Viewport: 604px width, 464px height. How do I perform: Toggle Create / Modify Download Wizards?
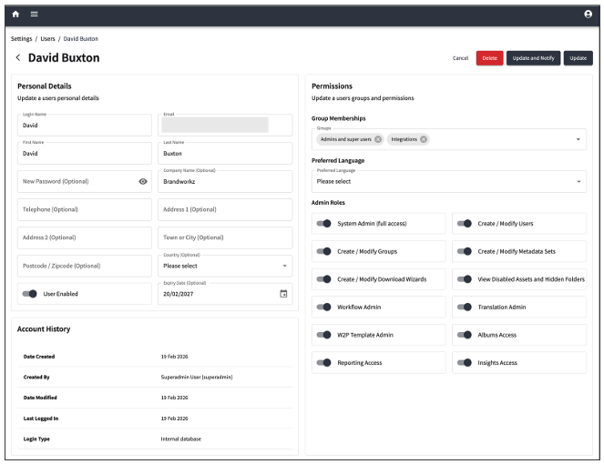(324, 279)
